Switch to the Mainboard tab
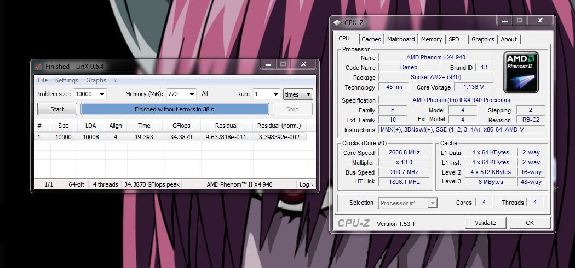 coord(401,39)
